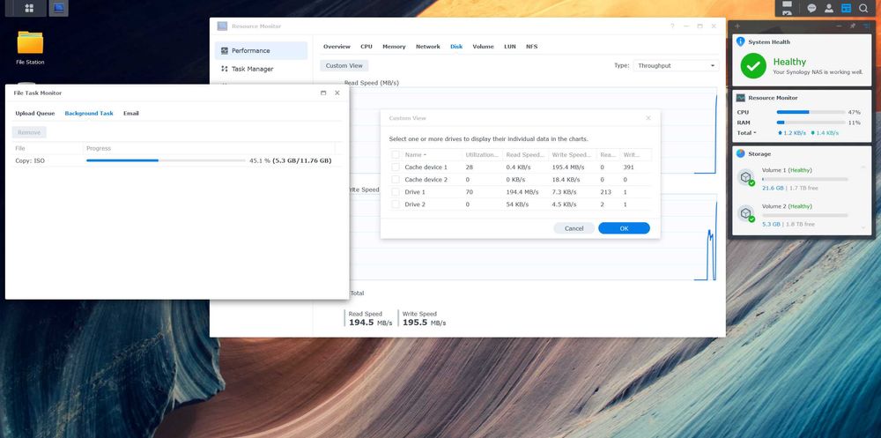Viewport: 881px width, 438px height.
Task: Click the green Healthy checkmark icon
Action: [753, 66]
